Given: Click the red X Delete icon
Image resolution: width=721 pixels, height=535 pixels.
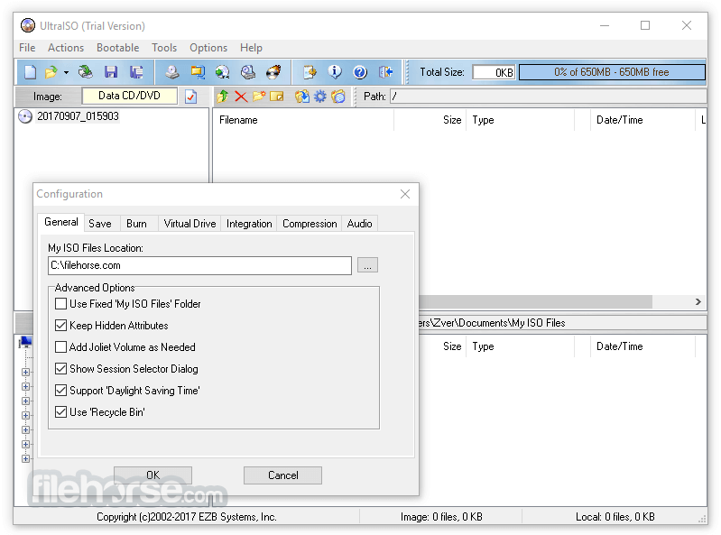Looking at the screenshot, I should point(241,97).
